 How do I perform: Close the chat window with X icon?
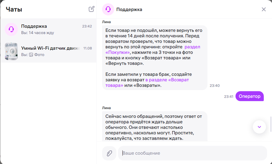[x=263, y=9]
